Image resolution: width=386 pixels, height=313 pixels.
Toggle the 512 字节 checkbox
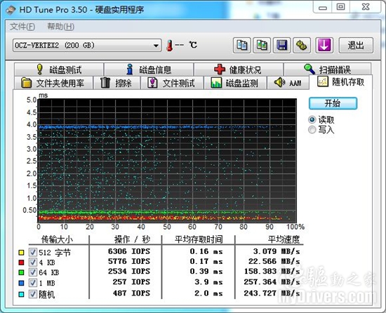click(33, 252)
